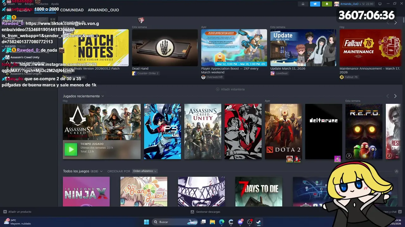
Task: Click Añadir estantería button
Action: (230, 89)
